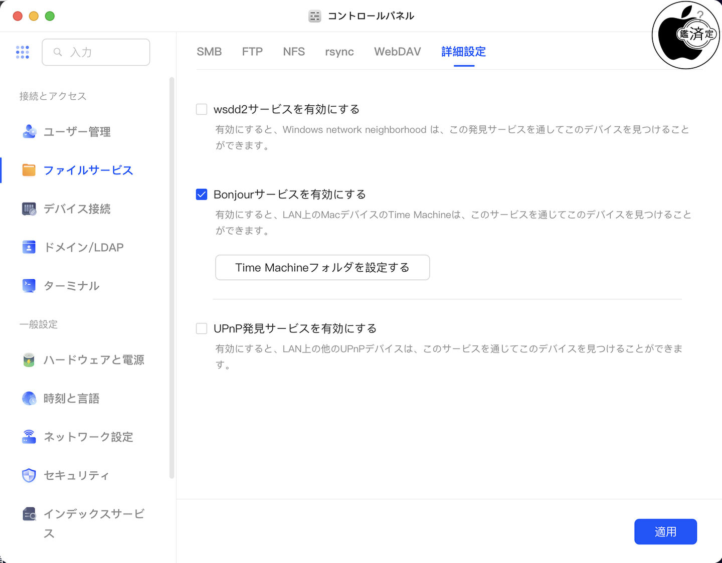Click the ハードウェアと電源 battery icon
The width and height of the screenshot is (722, 563).
pos(29,360)
